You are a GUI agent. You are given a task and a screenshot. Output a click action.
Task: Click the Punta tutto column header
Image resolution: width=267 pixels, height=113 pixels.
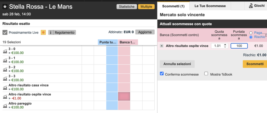(108, 42)
